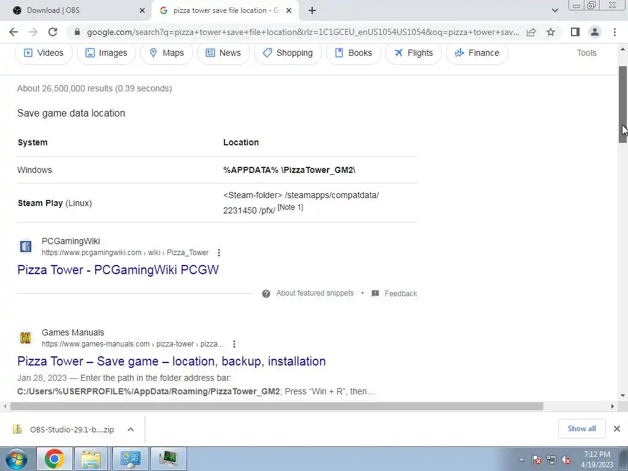
Task: Click the PCGamingWiki site favicon
Action: [x=26, y=247]
